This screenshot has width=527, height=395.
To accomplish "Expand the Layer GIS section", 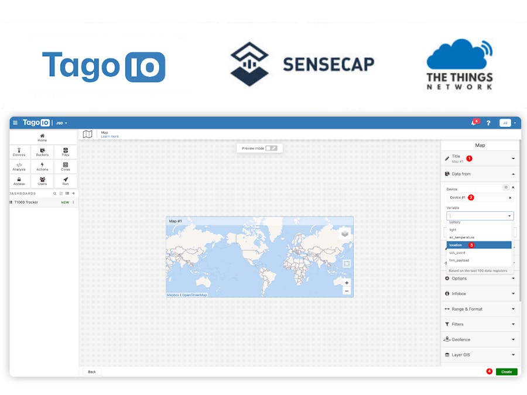I will pos(480,355).
